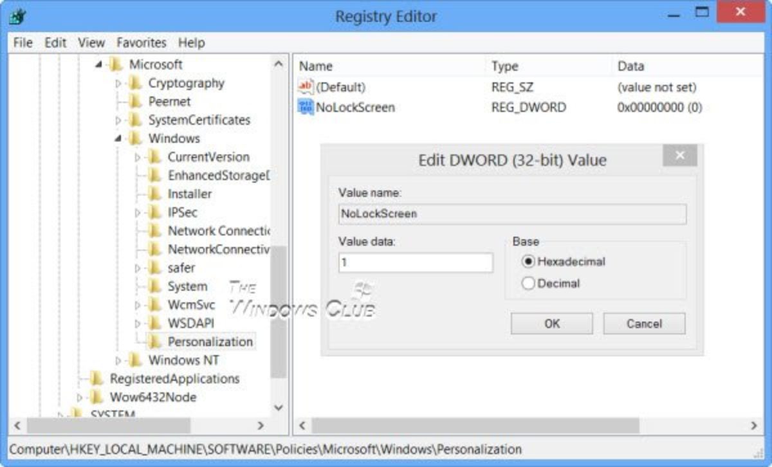772x467 pixels.
Task: Click the Value name field showing NoLockScreen
Action: [x=512, y=214]
